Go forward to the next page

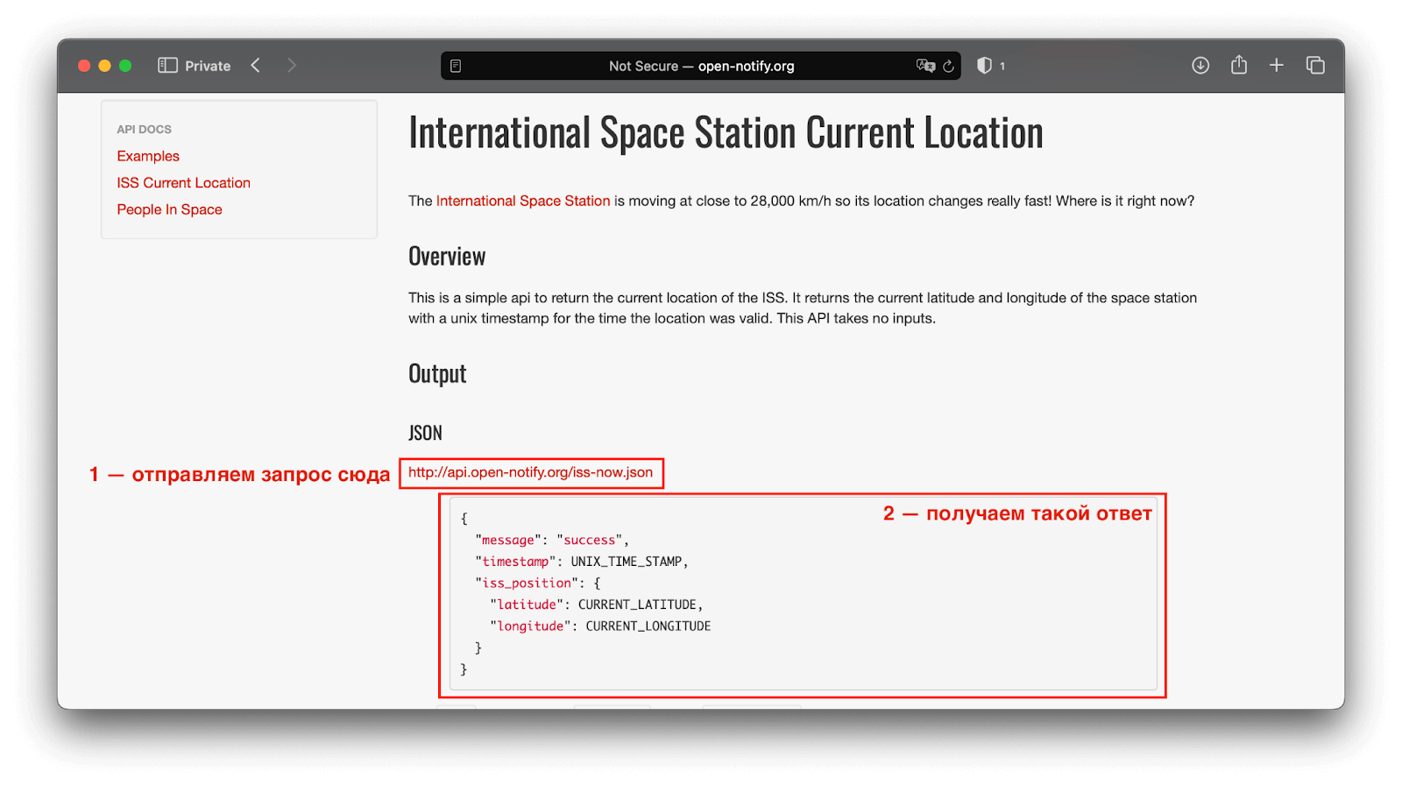tap(292, 66)
